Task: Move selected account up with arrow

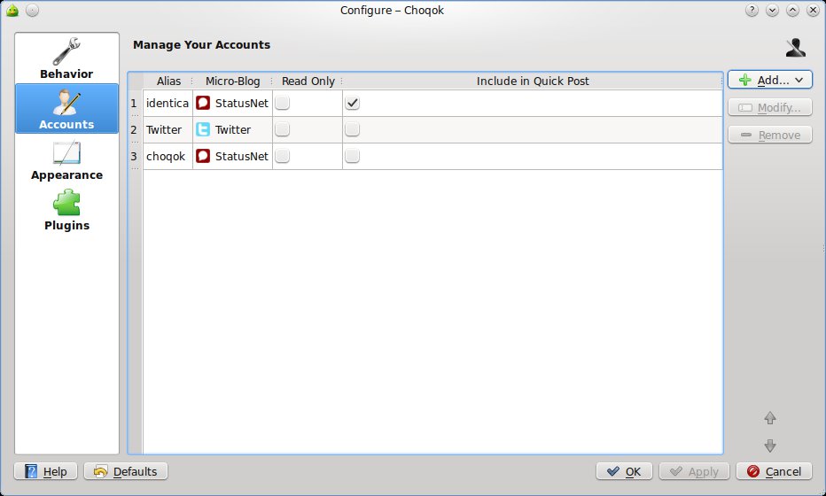Action: point(769,418)
